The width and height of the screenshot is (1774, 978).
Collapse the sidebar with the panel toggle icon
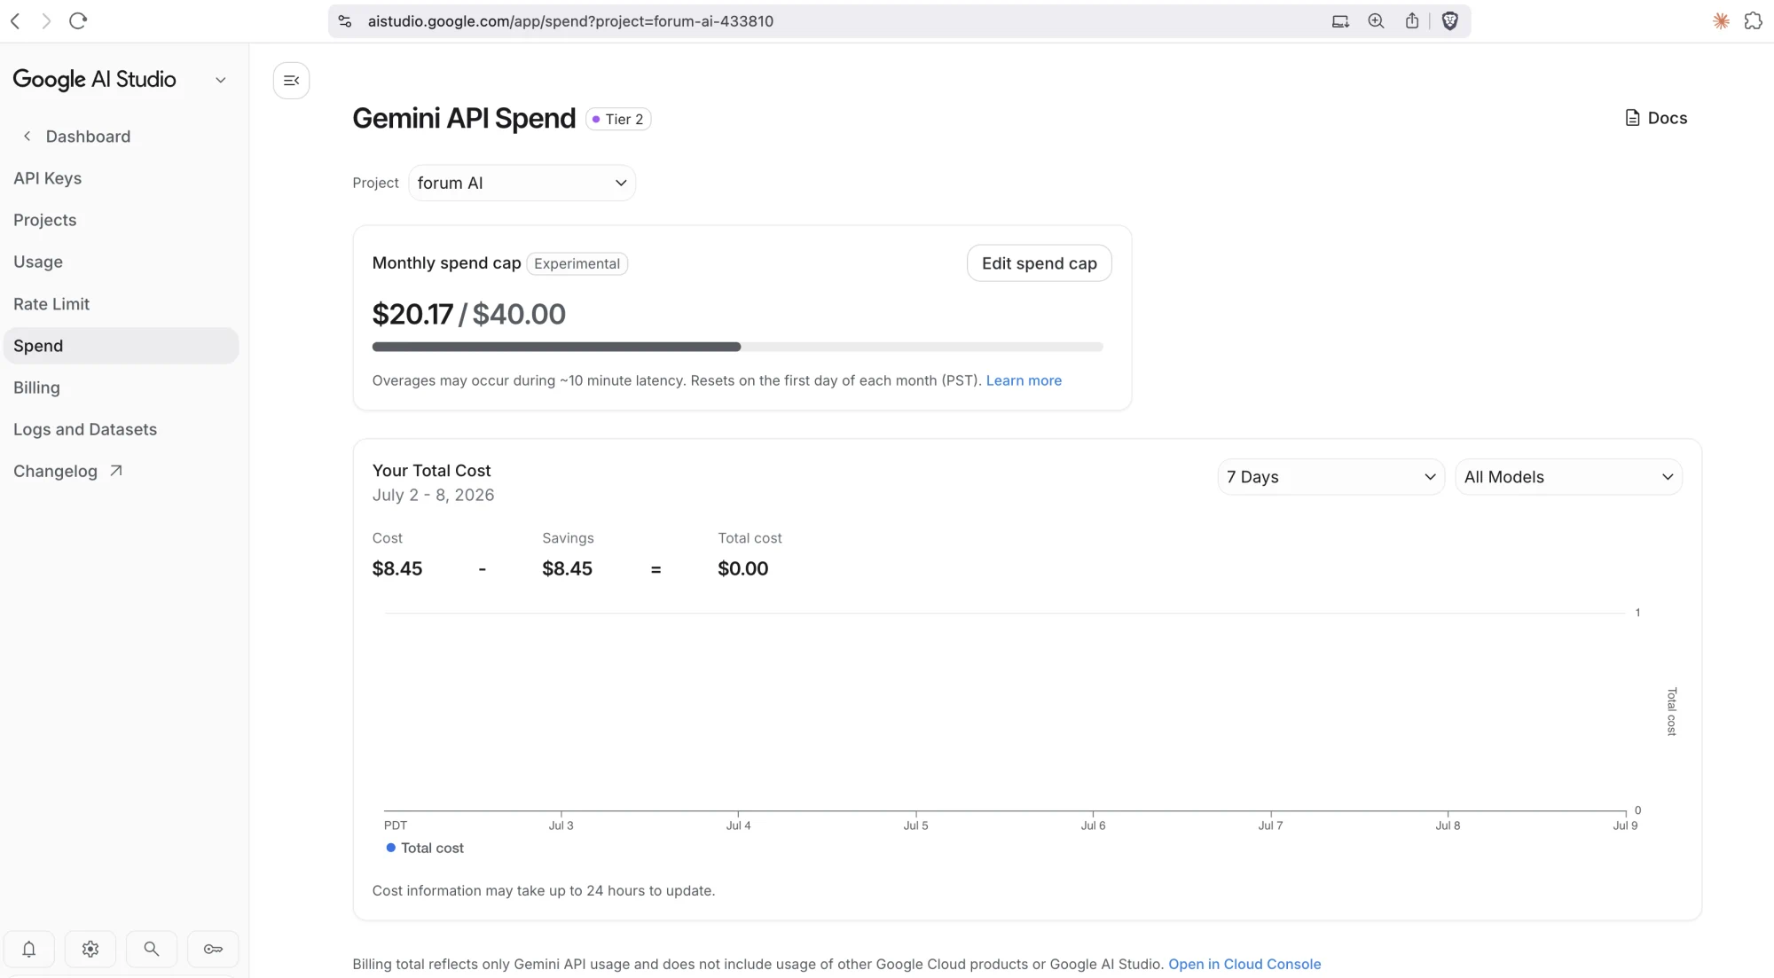(291, 81)
